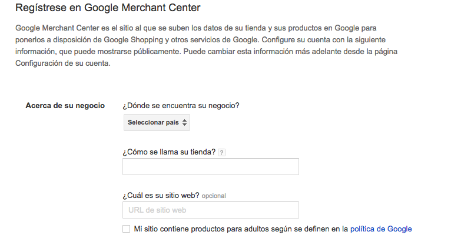Image resolution: width=471 pixels, height=235 pixels.
Task: Focus the store name input field
Action: [211, 167]
